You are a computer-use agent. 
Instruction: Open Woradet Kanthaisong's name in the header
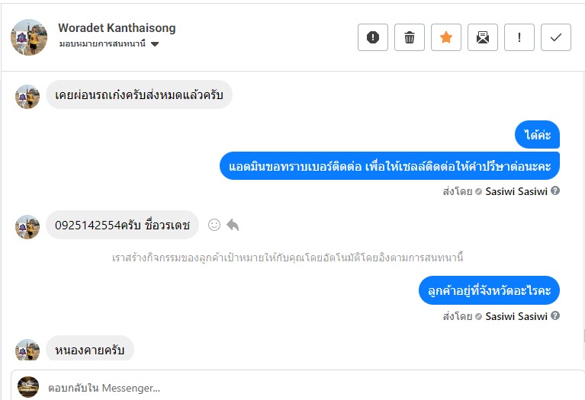point(117,28)
